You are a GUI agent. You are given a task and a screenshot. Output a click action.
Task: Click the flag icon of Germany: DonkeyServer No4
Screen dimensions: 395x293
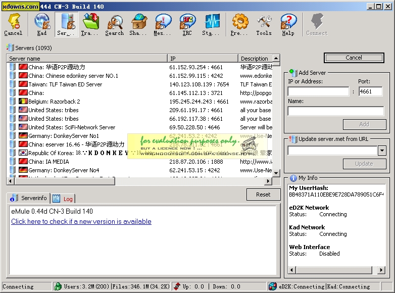tap(23, 170)
